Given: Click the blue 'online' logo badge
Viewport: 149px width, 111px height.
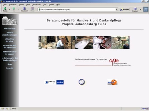Looking at the screenshot, I should [x=60, y=82].
